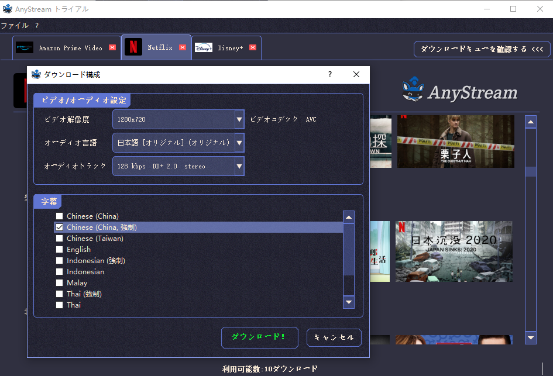The height and width of the screenshot is (376, 553).
Task: Open the 日本沈没 2020 thumbnail
Action: (x=454, y=251)
